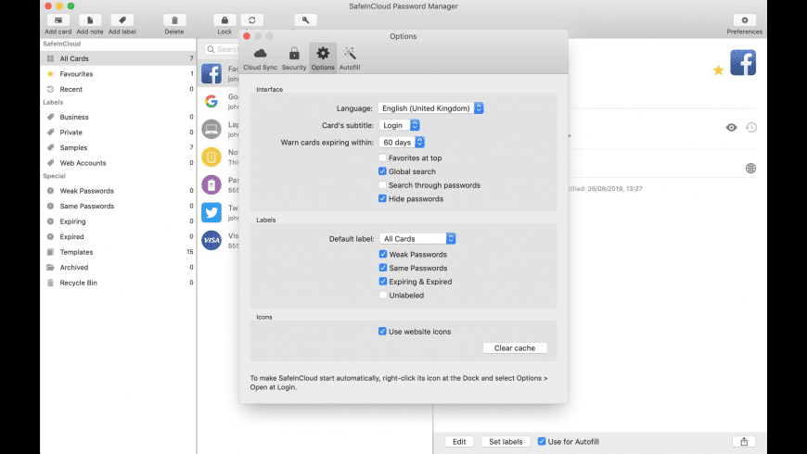The image size is (807, 454).
Task: Click the globe open-website icon
Action: pos(751,168)
